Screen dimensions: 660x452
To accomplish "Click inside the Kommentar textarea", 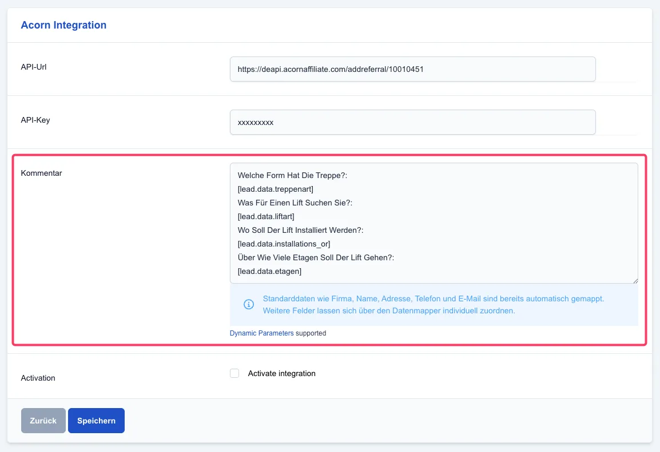I will pos(434,223).
